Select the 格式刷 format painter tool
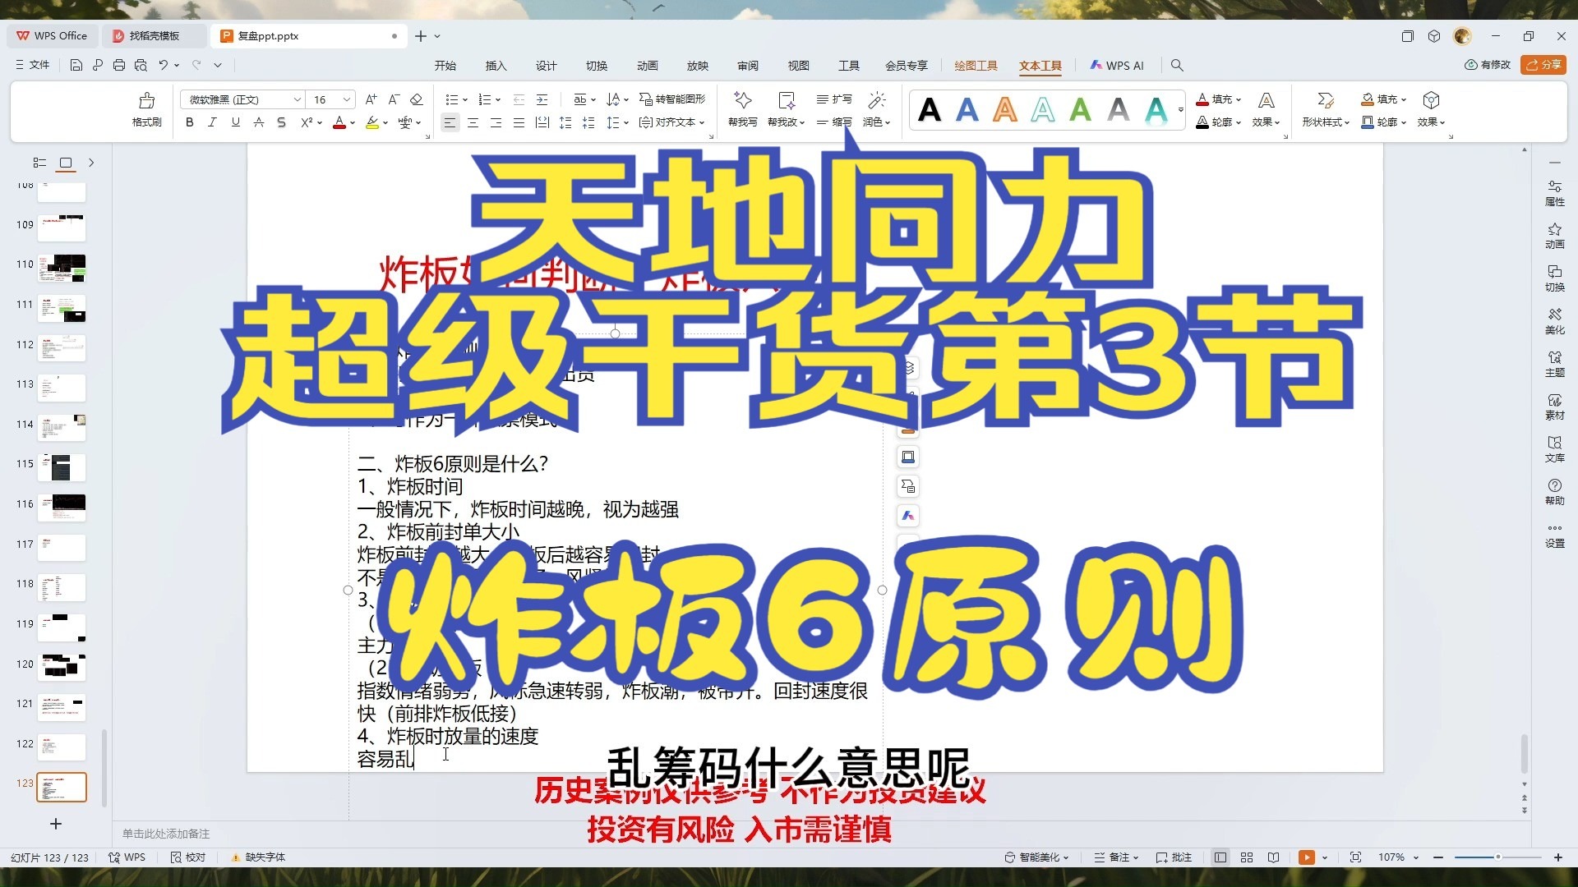This screenshot has height=887, width=1578. tap(145, 109)
